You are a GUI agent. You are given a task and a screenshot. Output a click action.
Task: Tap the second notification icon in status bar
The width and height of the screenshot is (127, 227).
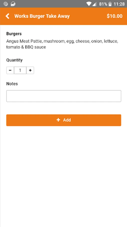[x=13, y=4]
